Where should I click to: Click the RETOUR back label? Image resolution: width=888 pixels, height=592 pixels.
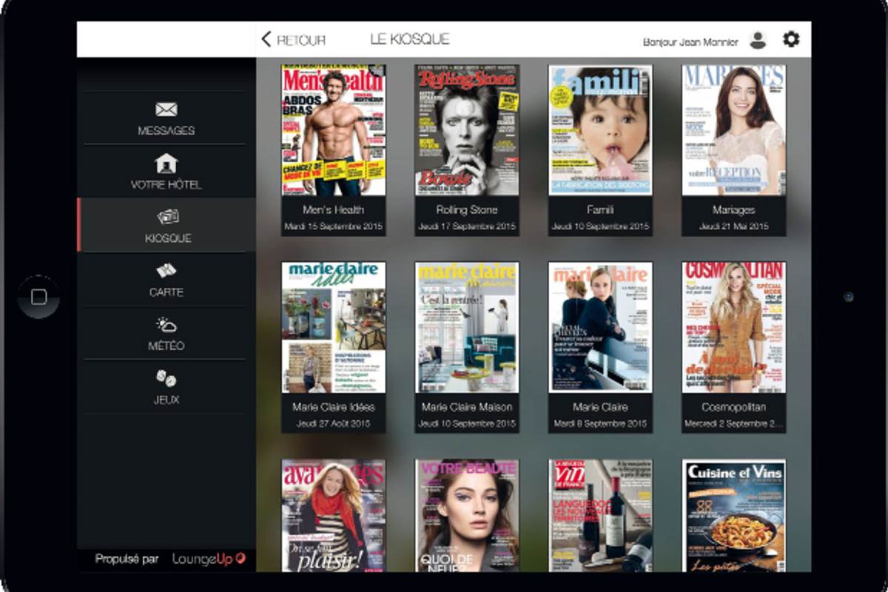point(301,40)
